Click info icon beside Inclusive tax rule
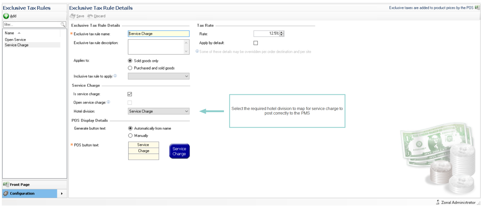The image size is (482, 206). point(115,76)
